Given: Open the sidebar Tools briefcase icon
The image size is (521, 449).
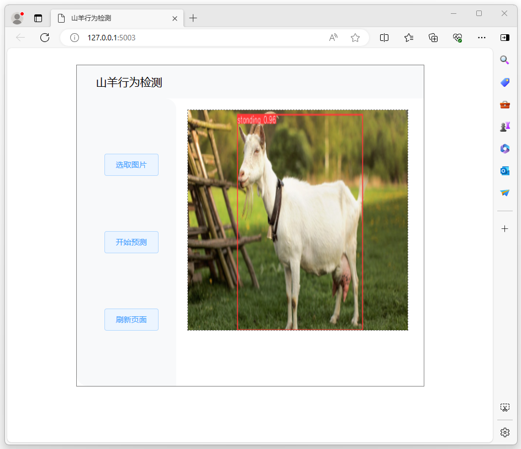Looking at the screenshot, I should (505, 105).
